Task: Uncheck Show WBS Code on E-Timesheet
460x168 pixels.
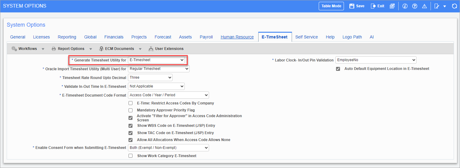Action: (131, 126)
